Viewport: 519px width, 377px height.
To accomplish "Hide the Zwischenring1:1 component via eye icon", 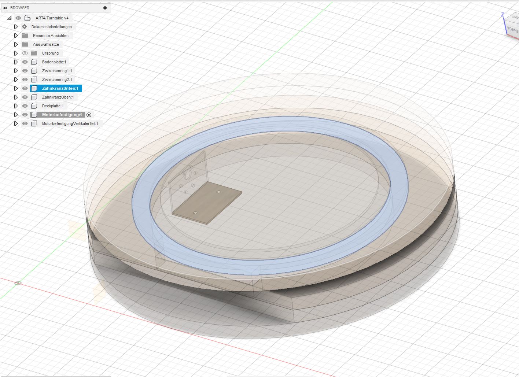I will (x=25, y=71).
